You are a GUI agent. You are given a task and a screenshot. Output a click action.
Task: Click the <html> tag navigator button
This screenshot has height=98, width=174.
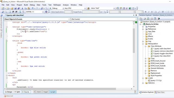point(39,92)
